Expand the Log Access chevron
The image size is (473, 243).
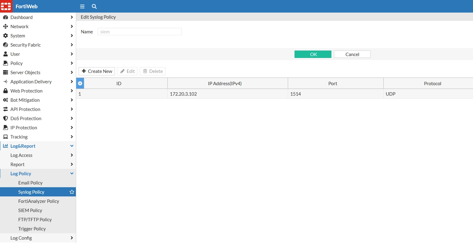point(72,155)
